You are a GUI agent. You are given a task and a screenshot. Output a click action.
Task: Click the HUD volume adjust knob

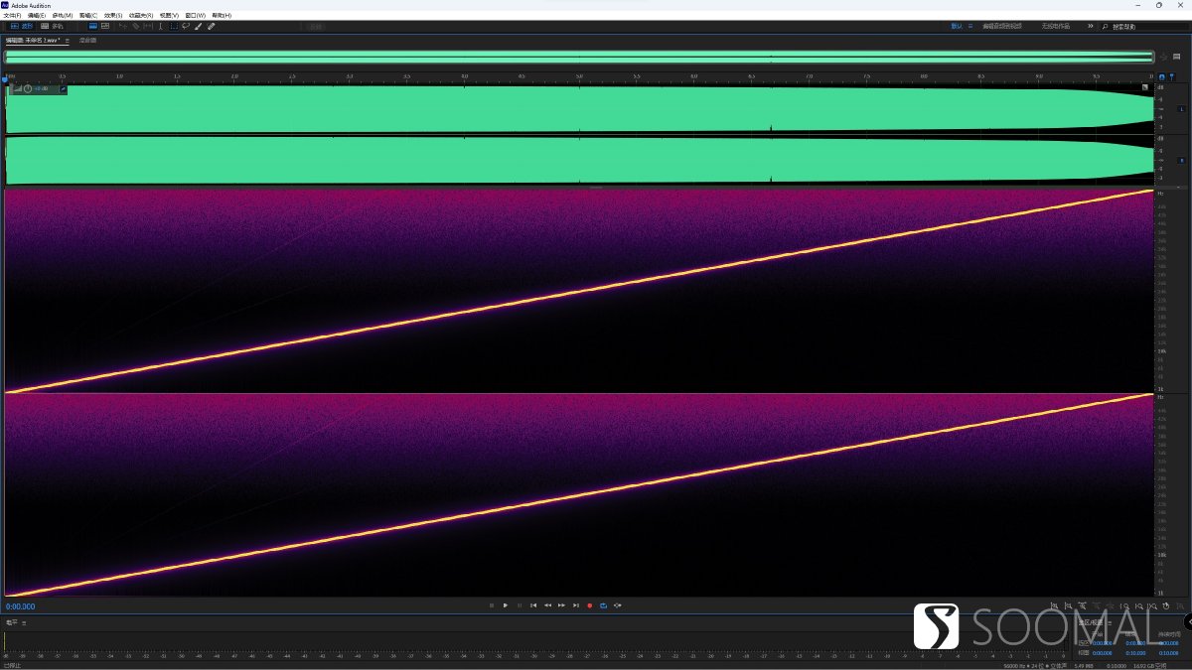[28, 88]
